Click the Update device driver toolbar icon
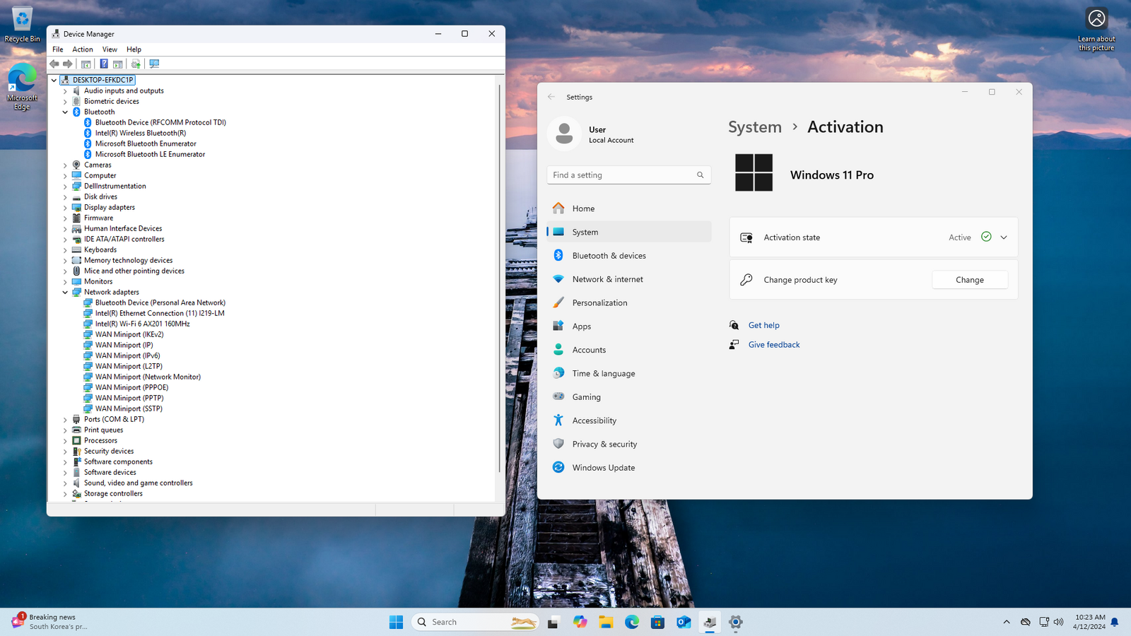This screenshot has height=636, width=1131. tap(136, 64)
